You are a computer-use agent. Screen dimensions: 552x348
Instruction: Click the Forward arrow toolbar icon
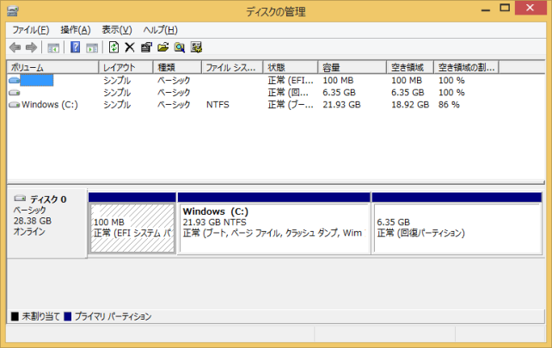point(31,47)
